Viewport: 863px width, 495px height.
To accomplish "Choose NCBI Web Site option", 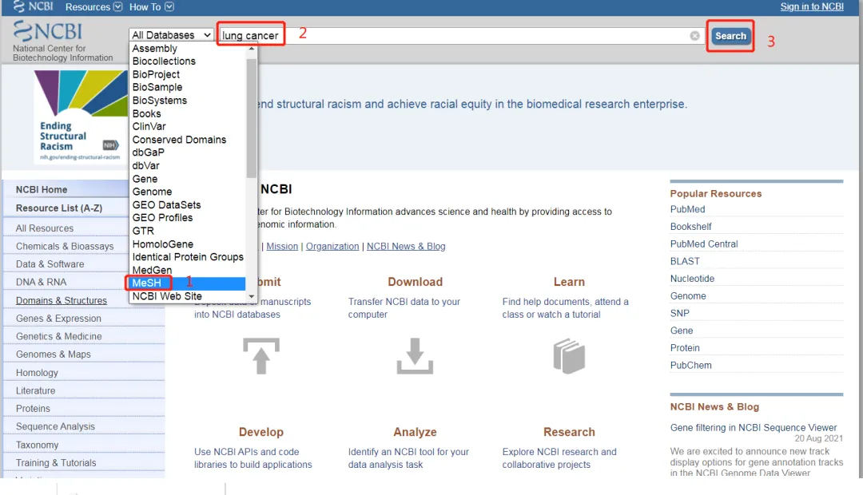I will 187,296.
